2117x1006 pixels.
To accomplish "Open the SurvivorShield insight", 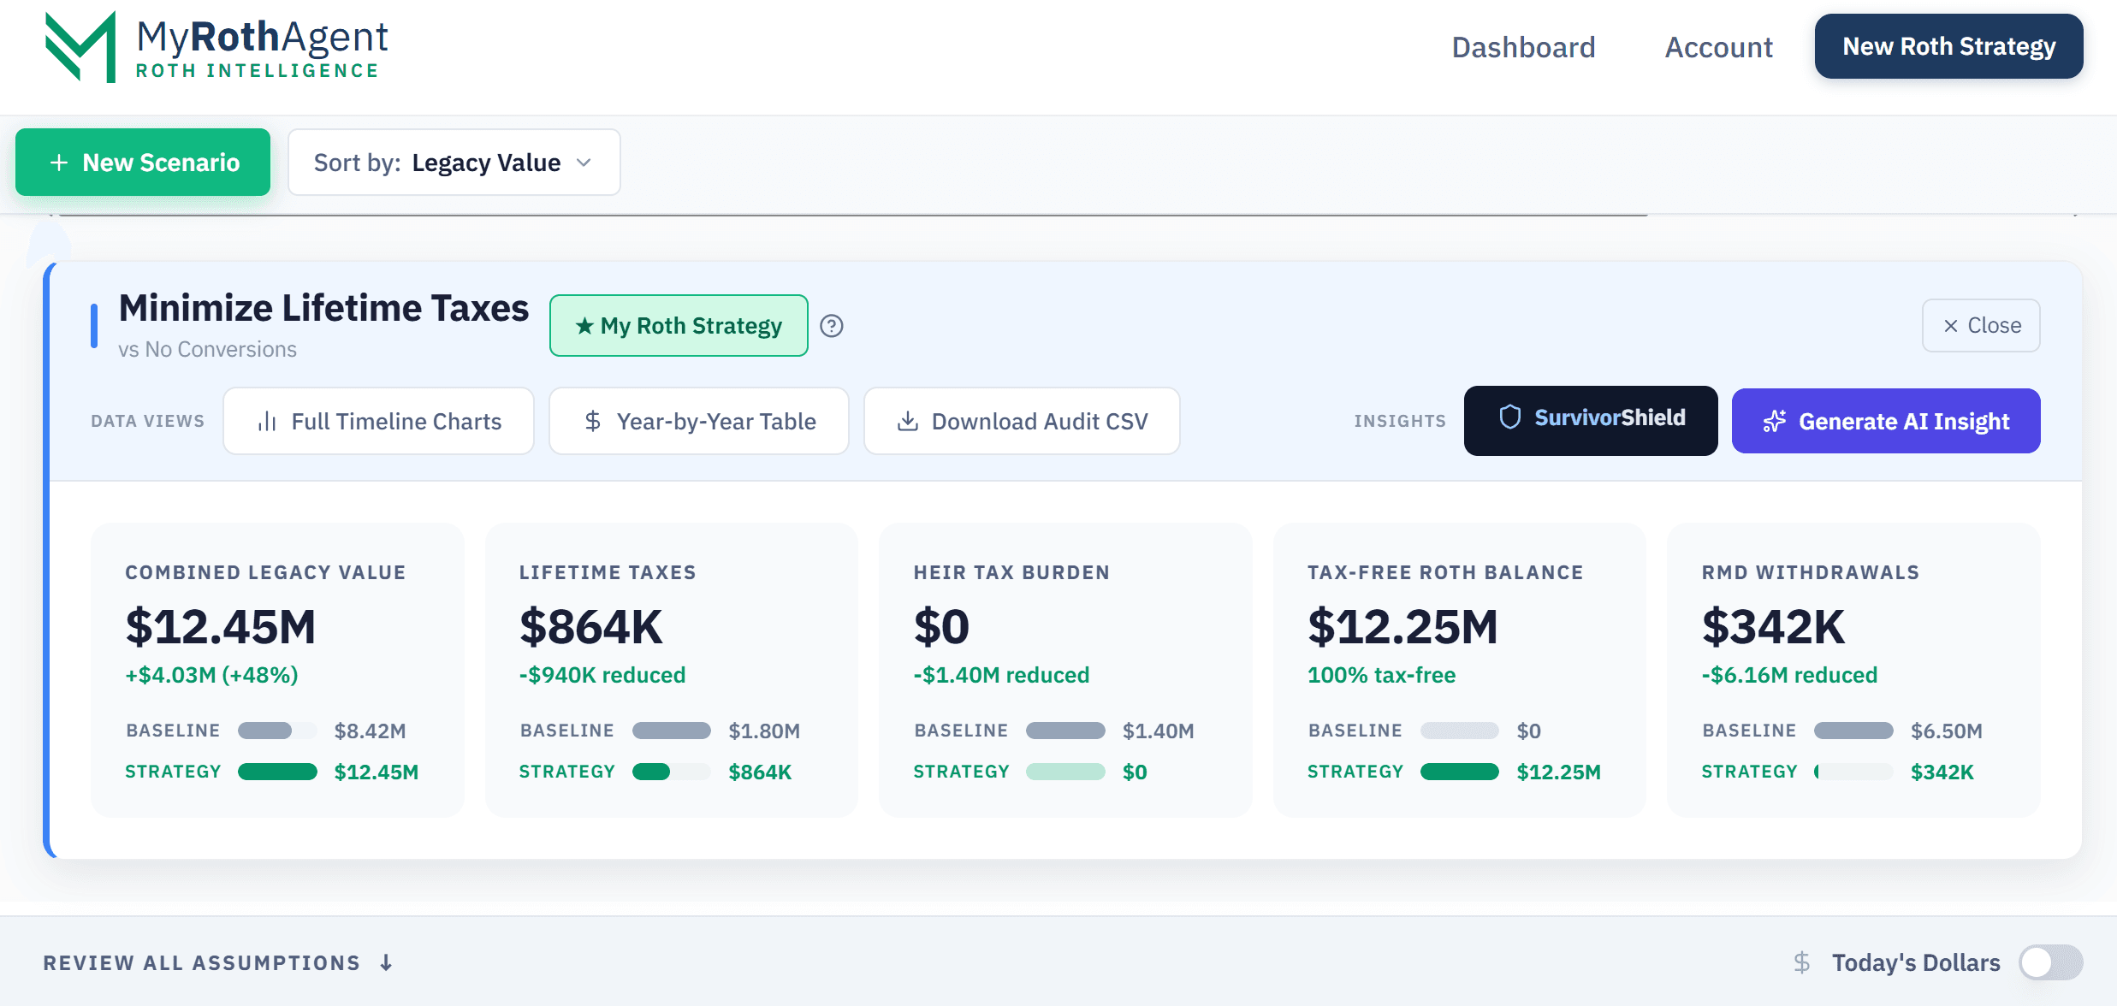I will (x=1591, y=420).
